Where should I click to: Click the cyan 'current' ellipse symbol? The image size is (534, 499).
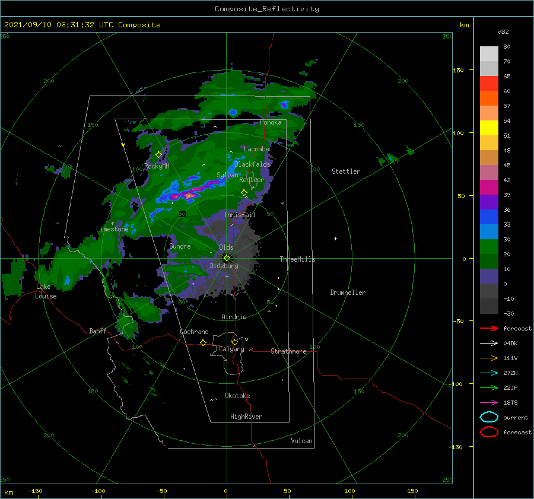(x=489, y=417)
